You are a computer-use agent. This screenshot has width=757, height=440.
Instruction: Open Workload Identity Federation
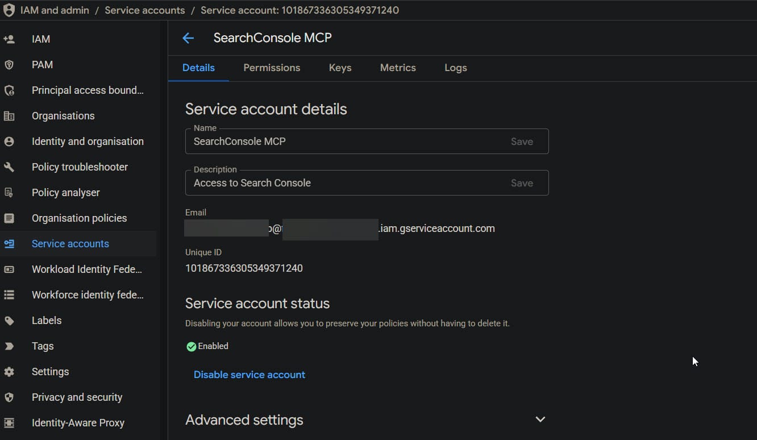tap(86, 269)
